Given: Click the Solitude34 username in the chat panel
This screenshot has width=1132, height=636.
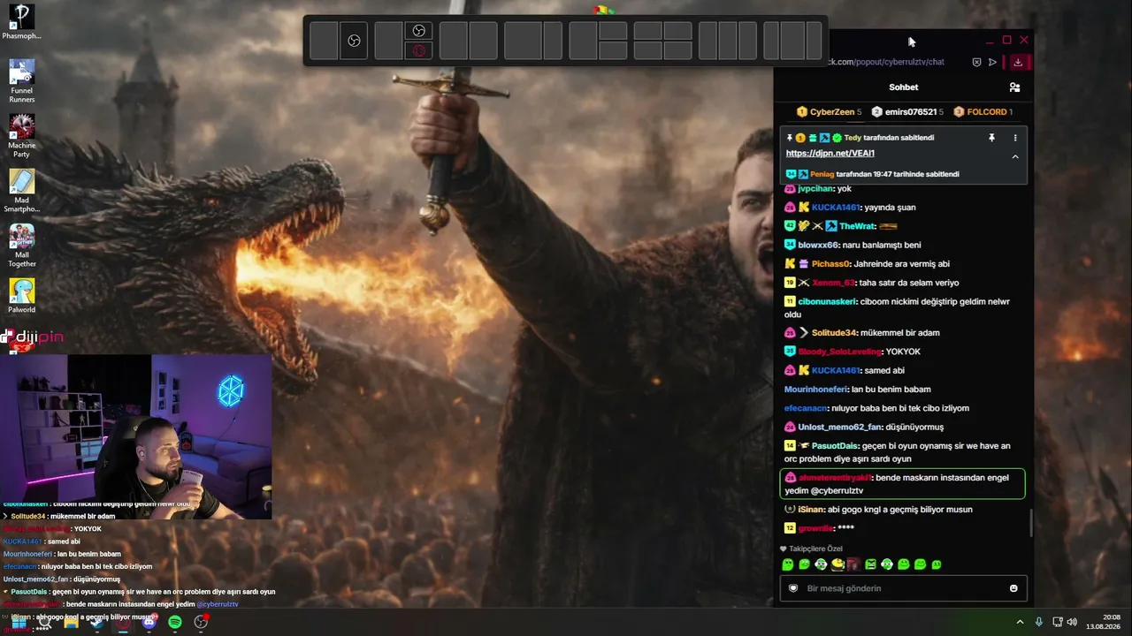Looking at the screenshot, I should click(834, 333).
